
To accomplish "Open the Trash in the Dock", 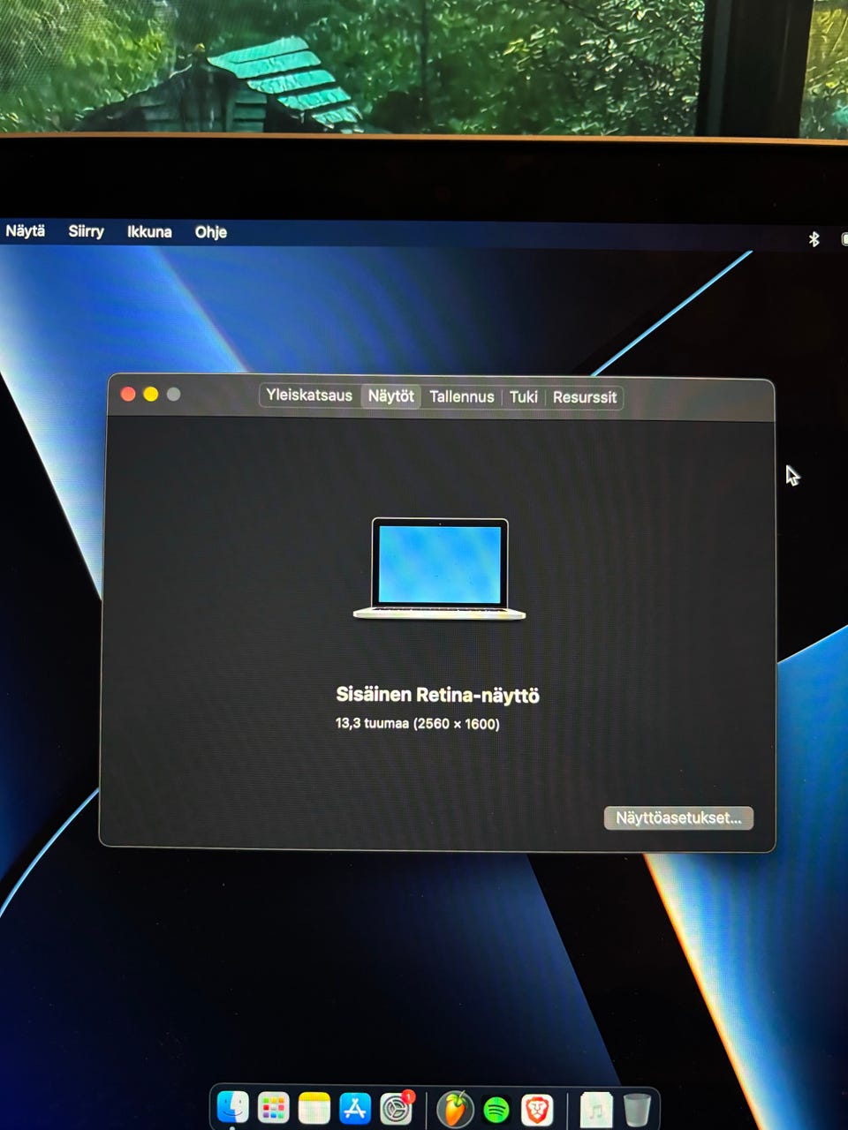I will click(636, 1110).
